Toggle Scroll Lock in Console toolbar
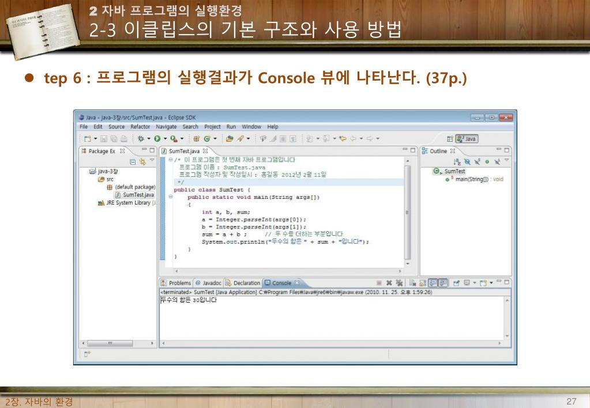 423,283
